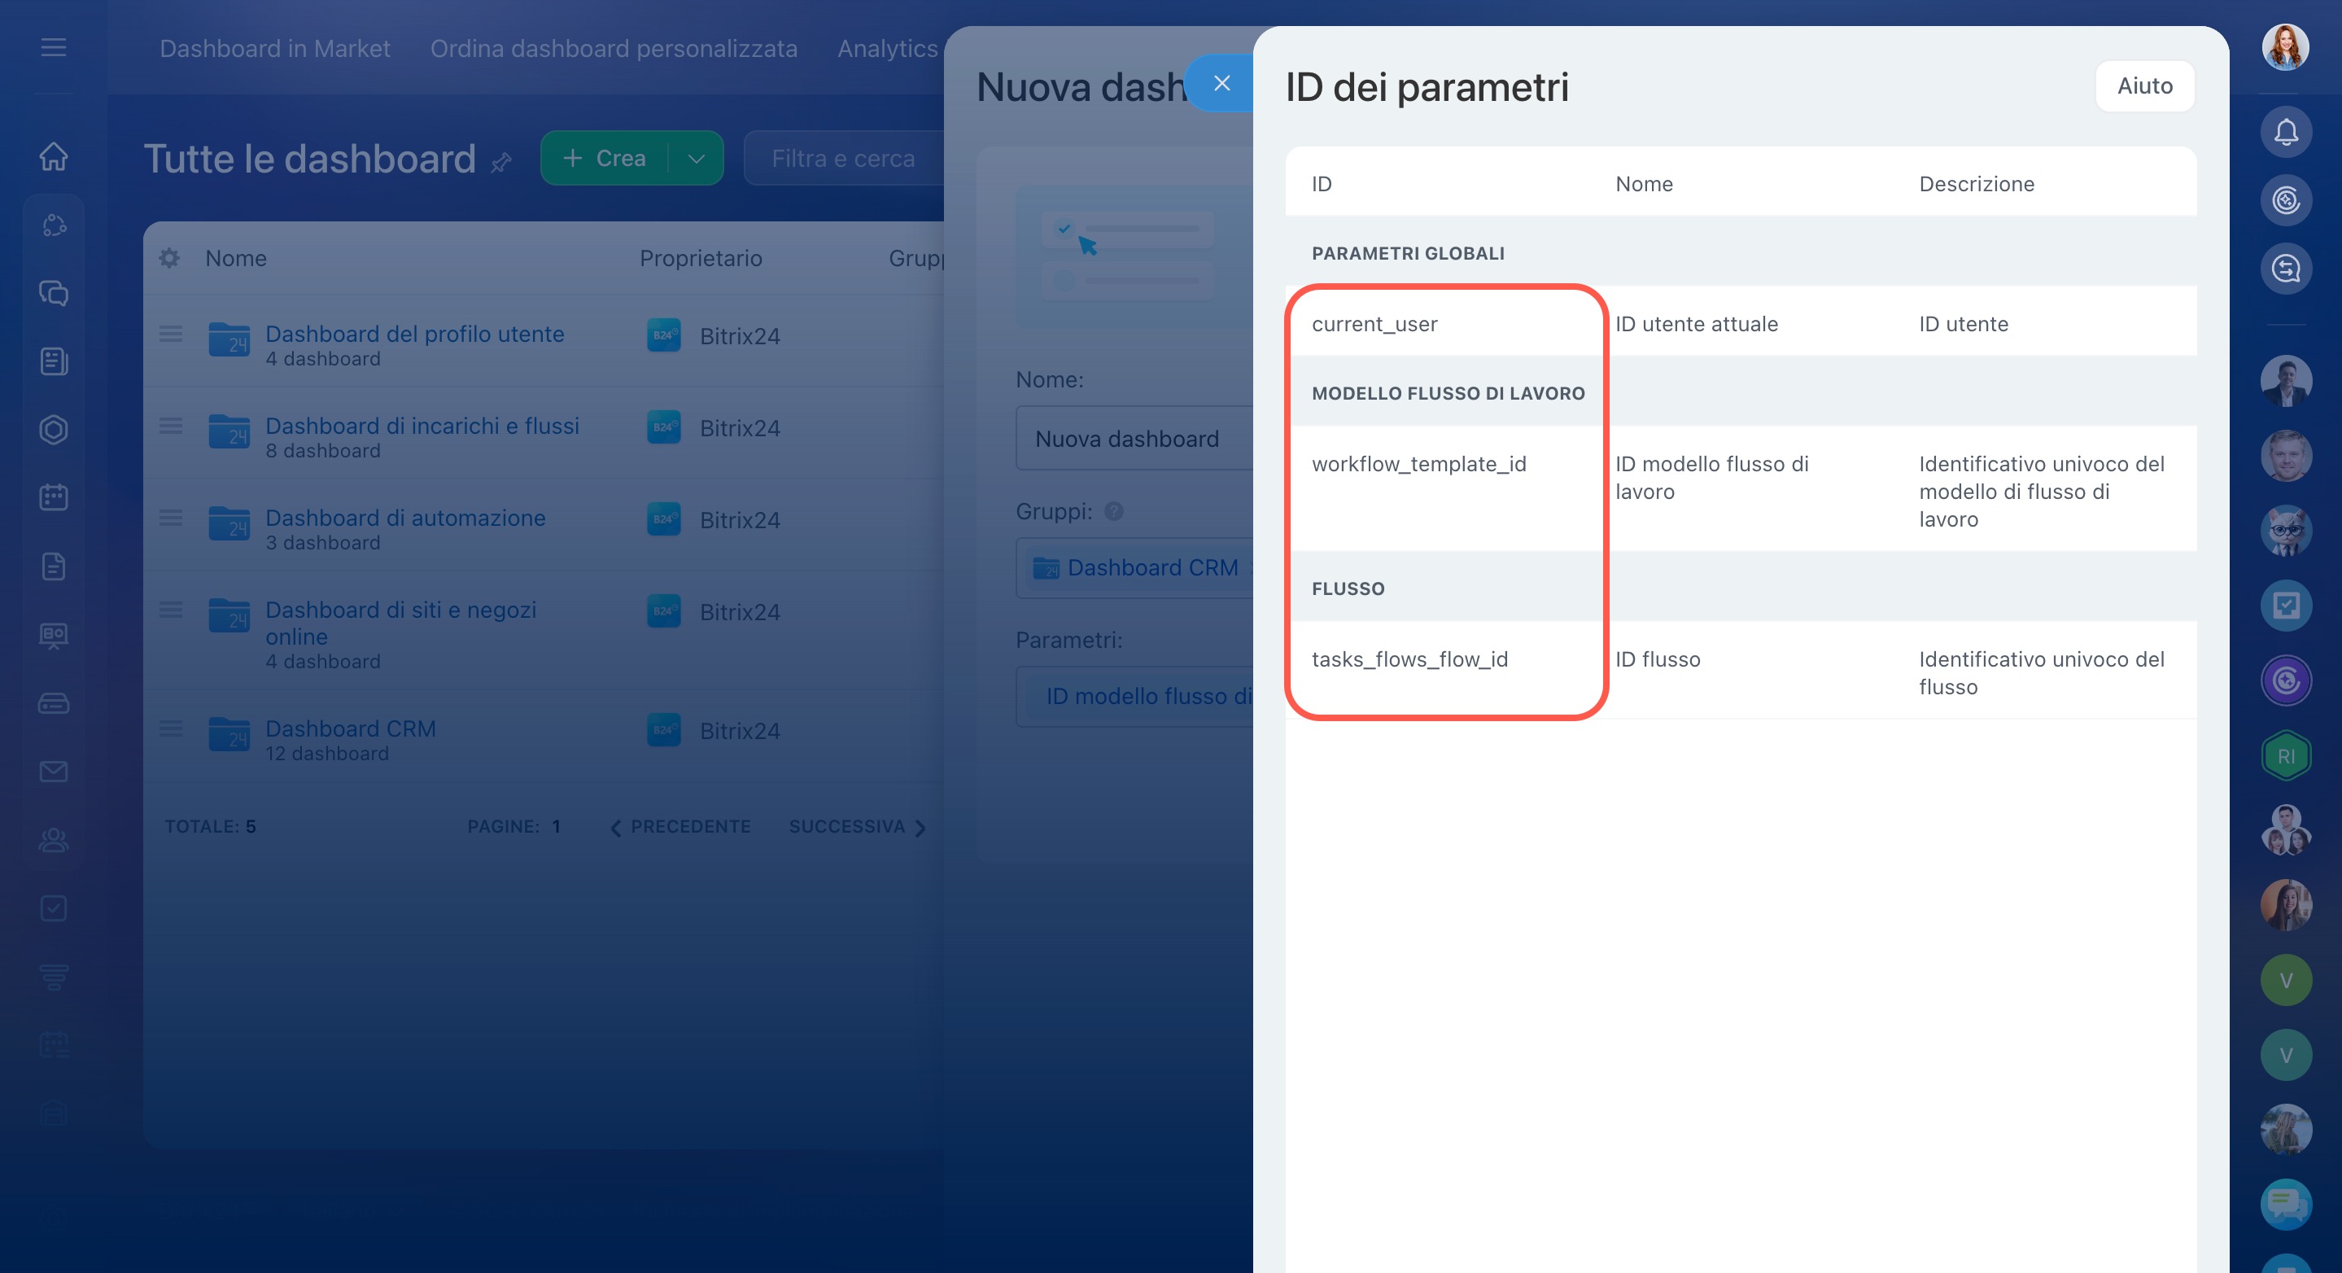Pin the Tutte le dashboard page
The image size is (2342, 1273).
pyautogui.click(x=501, y=163)
